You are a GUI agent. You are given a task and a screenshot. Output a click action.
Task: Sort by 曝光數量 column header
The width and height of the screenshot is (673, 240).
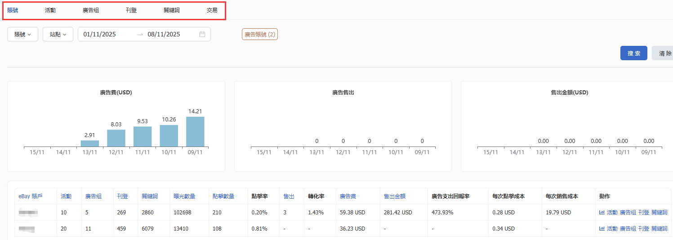click(x=184, y=196)
